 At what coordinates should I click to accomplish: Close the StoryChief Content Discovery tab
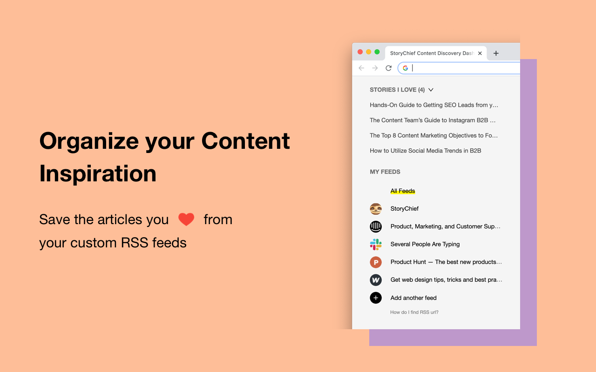(x=480, y=53)
